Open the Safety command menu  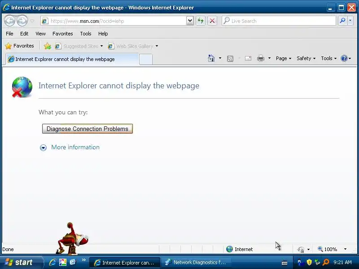tap(306, 58)
